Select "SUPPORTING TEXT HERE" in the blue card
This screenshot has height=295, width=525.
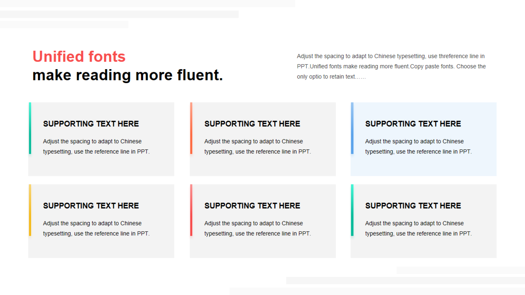point(413,124)
